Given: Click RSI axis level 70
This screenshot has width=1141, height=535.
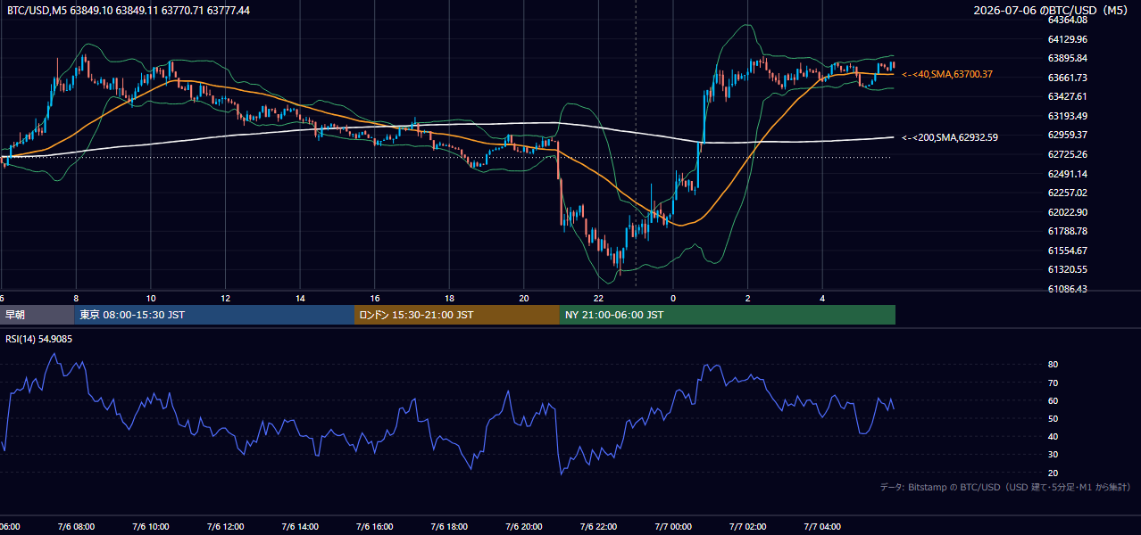Looking at the screenshot, I should point(1053,383).
